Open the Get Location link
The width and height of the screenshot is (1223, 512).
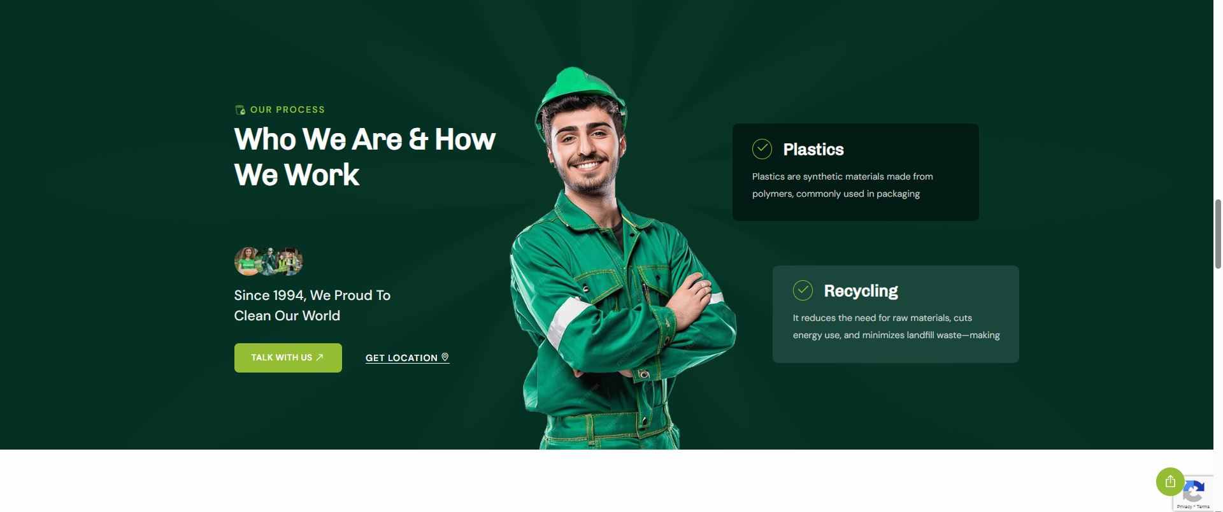pos(407,358)
